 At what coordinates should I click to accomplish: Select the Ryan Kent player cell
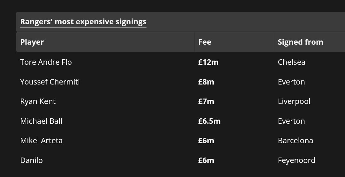click(x=38, y=101)
